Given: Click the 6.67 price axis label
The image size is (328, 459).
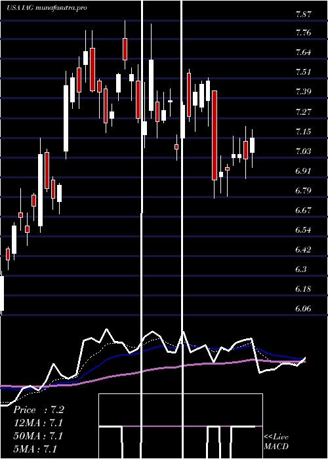Looking at the screenshot, I should [x=303, y=210].
